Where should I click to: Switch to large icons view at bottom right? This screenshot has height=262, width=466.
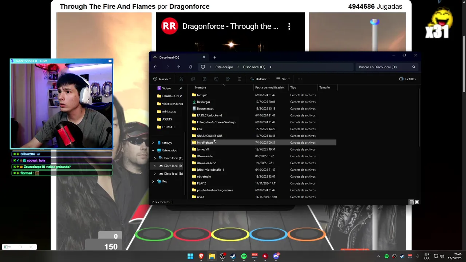(417, 202)
